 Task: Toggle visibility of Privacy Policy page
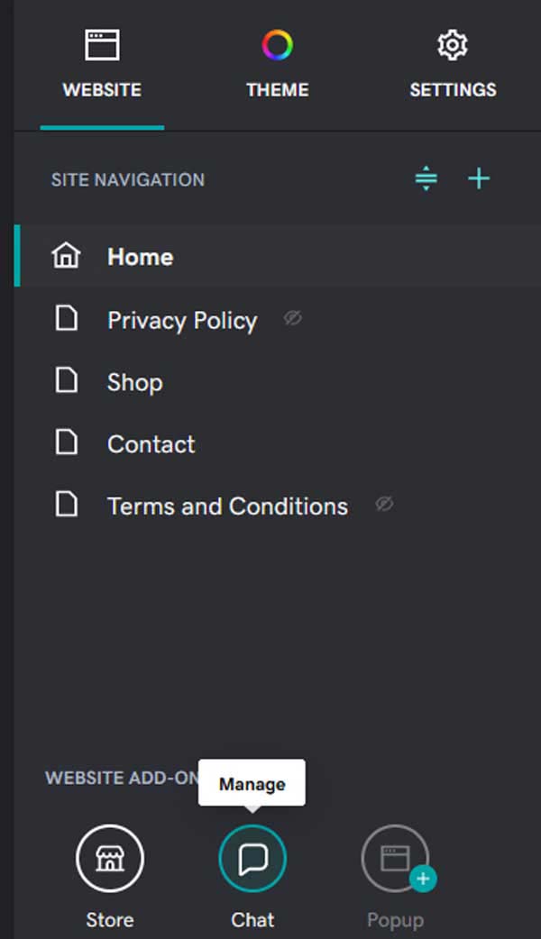click(291, 318)
